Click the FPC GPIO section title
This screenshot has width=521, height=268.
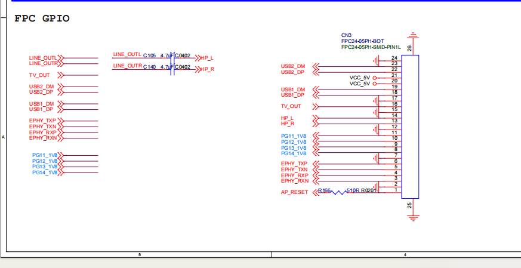[42, 19]
